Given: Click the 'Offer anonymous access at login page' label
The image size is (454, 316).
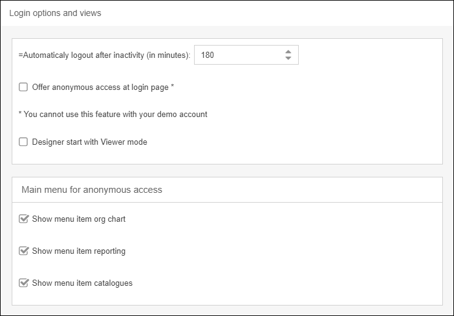Looking at the screenshot, I should pos(100,87).
